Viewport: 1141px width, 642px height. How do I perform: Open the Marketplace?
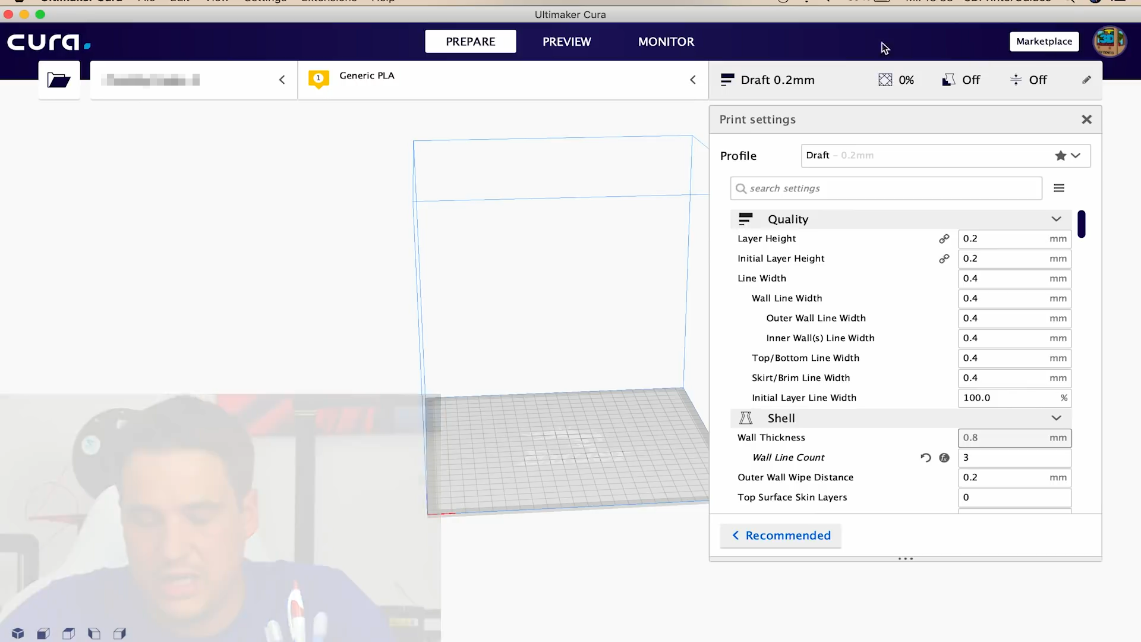point(1044,42)
